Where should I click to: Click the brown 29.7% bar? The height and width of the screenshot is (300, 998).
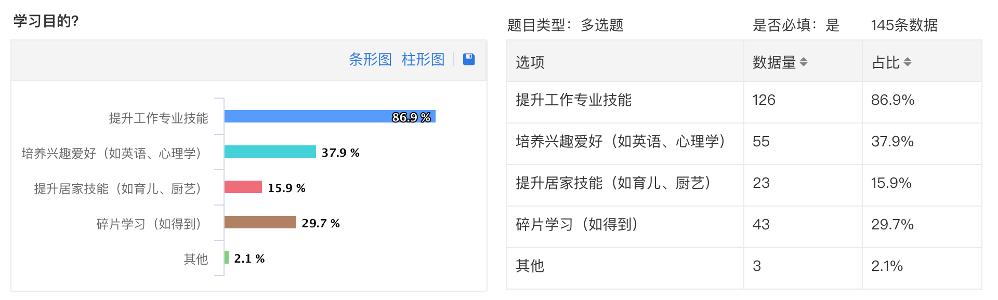[x=260, y=222]
